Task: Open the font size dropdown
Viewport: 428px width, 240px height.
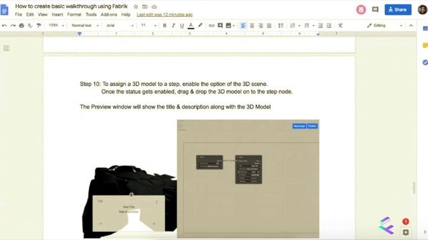Action: (x=148, y=25)
